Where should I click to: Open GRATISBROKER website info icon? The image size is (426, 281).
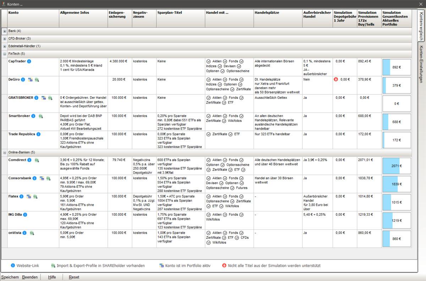(x=36, y=98)
